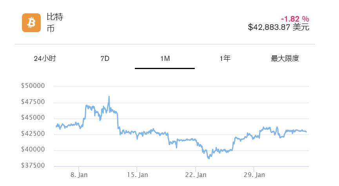Click the $50000 y-axis label

33,86
